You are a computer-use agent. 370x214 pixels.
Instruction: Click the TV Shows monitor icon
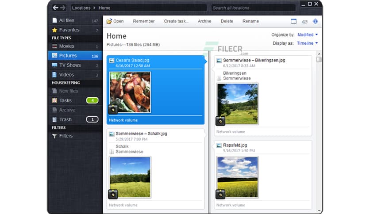(x=54, y=65)
